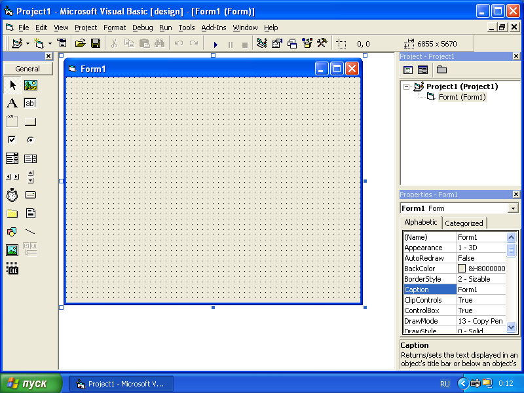Select the Image control tool
524x393 pixels.
point(12,250)
